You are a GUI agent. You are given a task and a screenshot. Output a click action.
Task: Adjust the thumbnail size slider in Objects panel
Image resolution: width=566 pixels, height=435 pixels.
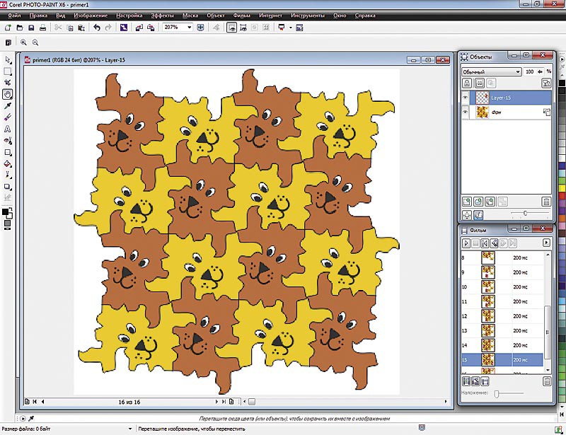(x=525, y=214)
